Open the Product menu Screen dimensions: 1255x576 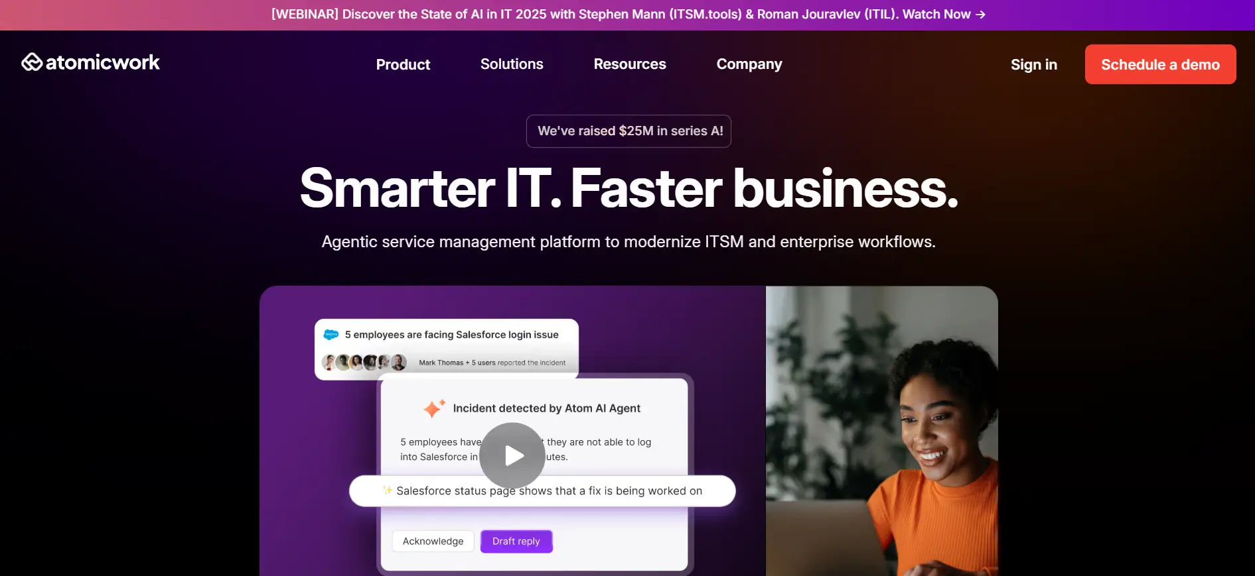[x=403, y=64]
